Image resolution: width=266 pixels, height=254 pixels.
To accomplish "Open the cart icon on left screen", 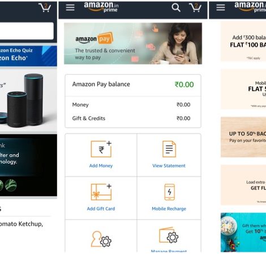I will pyautogui.click(x=45, y=7).
